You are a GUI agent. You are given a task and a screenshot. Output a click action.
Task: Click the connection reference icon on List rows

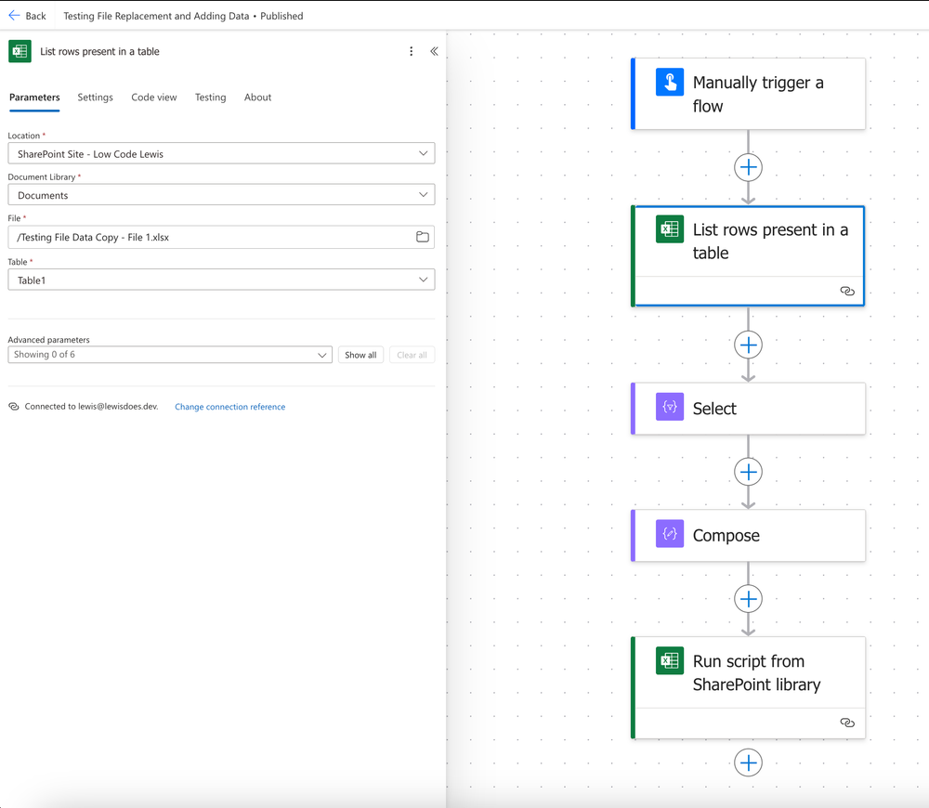click(x=847, y=291)
